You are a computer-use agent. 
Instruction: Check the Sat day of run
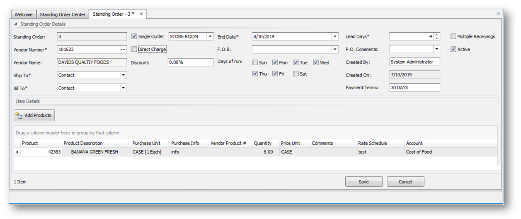(296, 74)
